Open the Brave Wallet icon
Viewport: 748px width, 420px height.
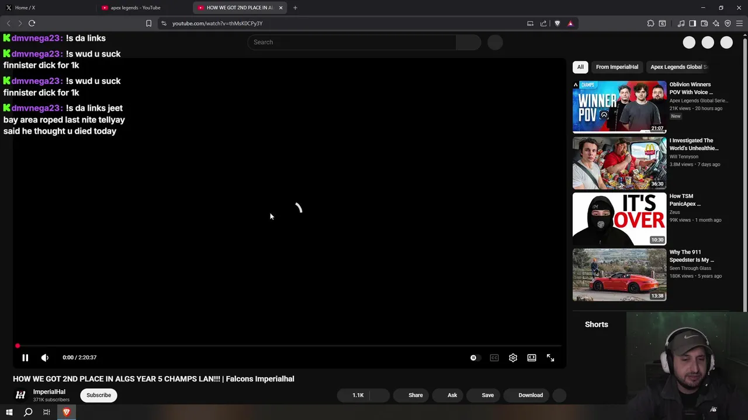pyautogui.click(x=704, y=23)
